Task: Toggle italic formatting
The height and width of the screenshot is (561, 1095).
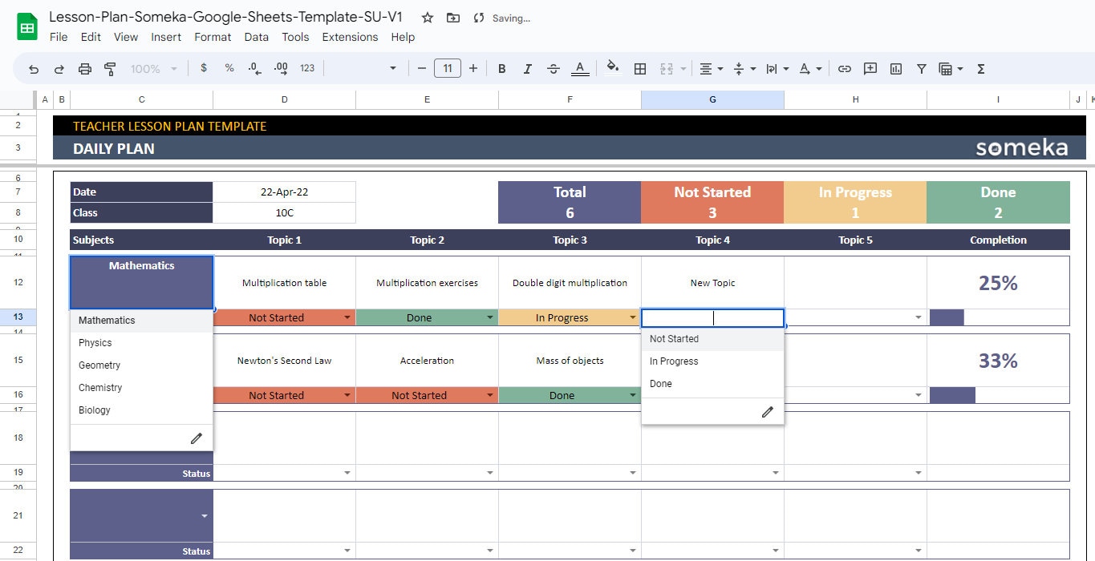Action: 527,68
